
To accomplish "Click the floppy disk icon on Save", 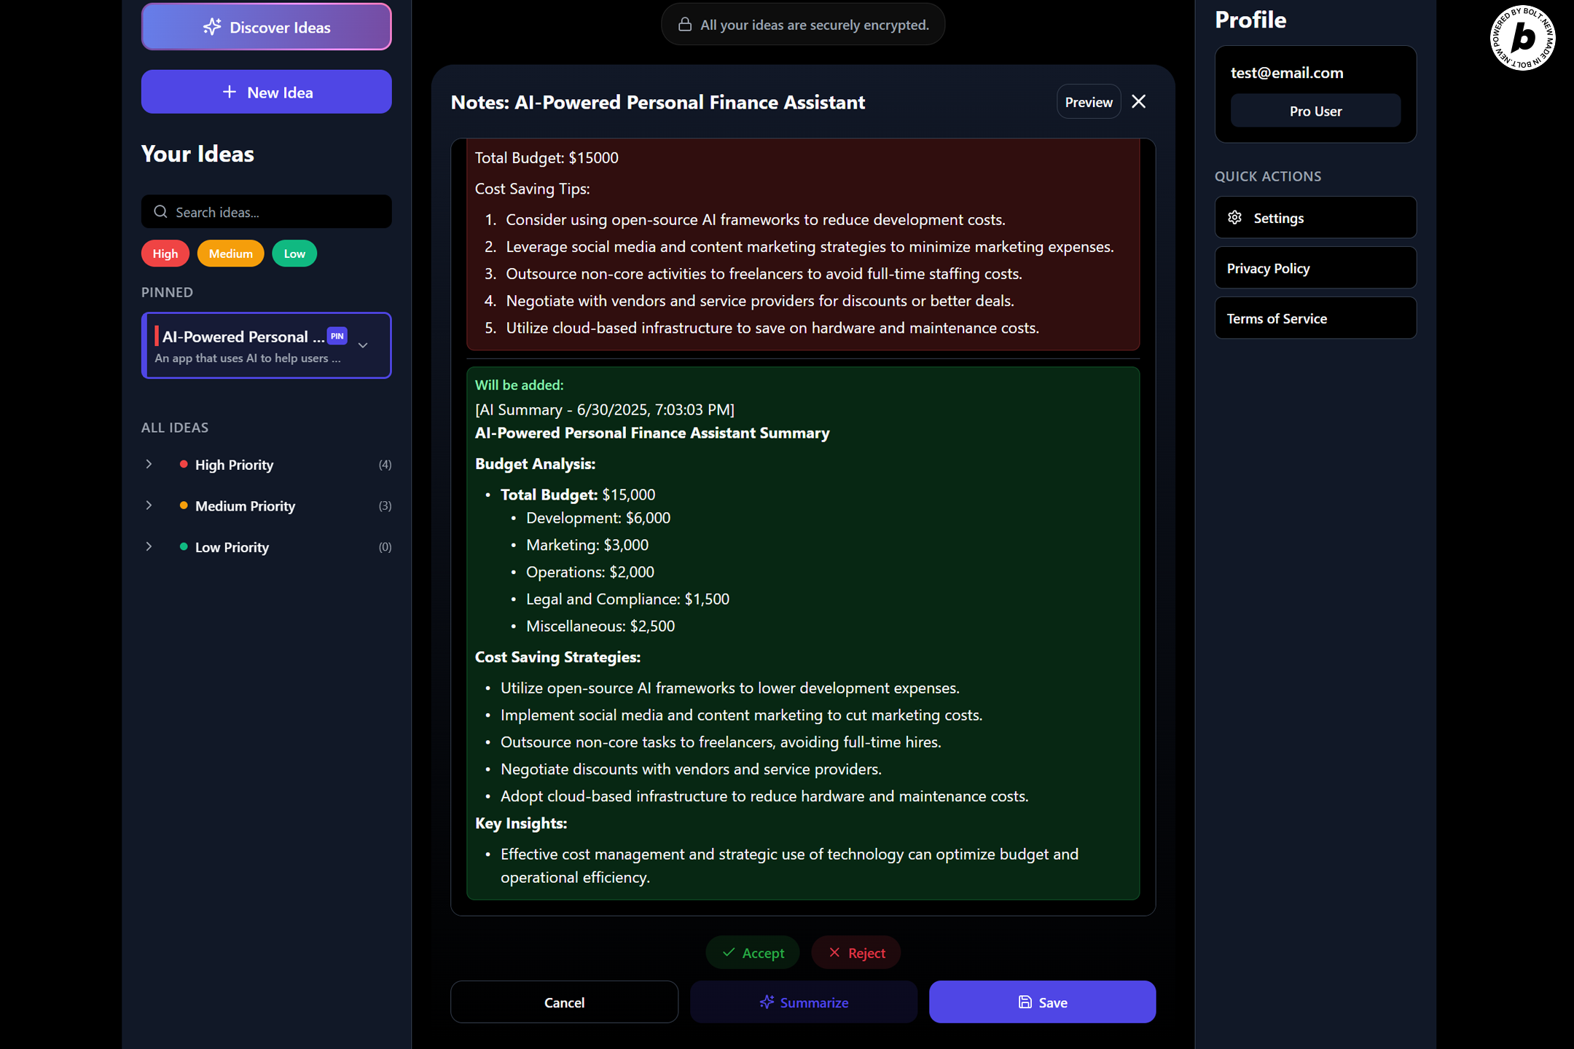I will (x=1025, y=1002).
